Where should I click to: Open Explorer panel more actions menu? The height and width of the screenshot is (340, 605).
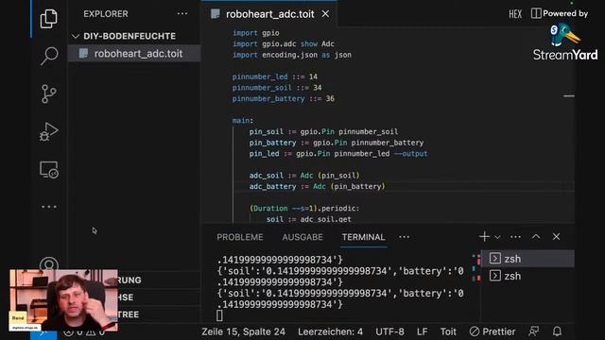(182, 14)
